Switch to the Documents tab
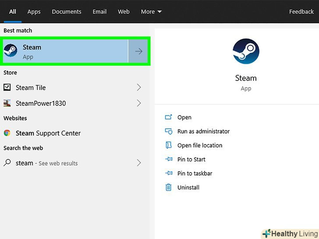 pos(67,11)
